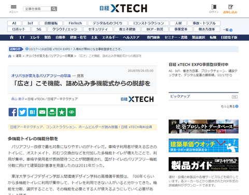
Task: Select the 人材 topic tag
Action: (178, 23)
